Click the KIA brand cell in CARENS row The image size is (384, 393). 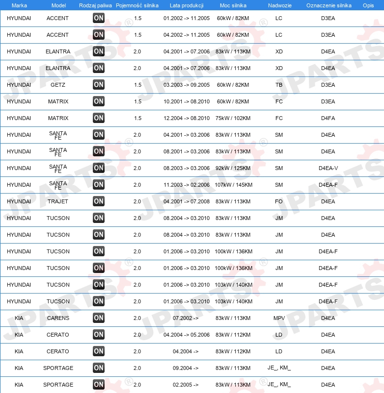(19, 318)
